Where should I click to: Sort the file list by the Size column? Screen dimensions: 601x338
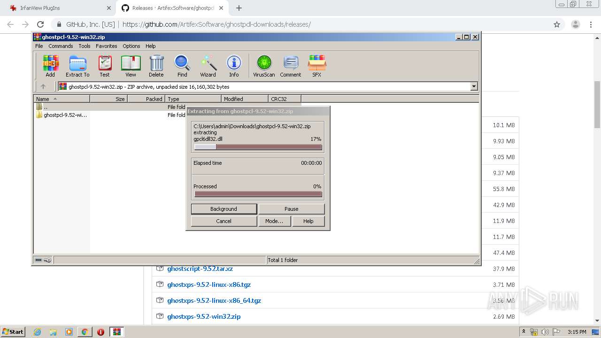click(x=108, y=99)
